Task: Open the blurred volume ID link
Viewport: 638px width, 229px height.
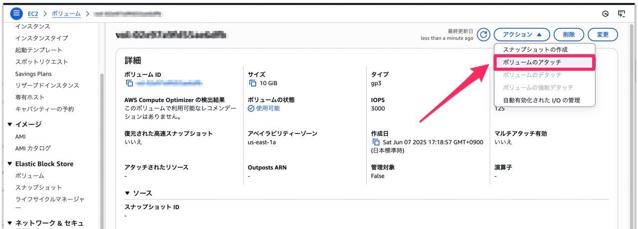Action: point(169,83)
